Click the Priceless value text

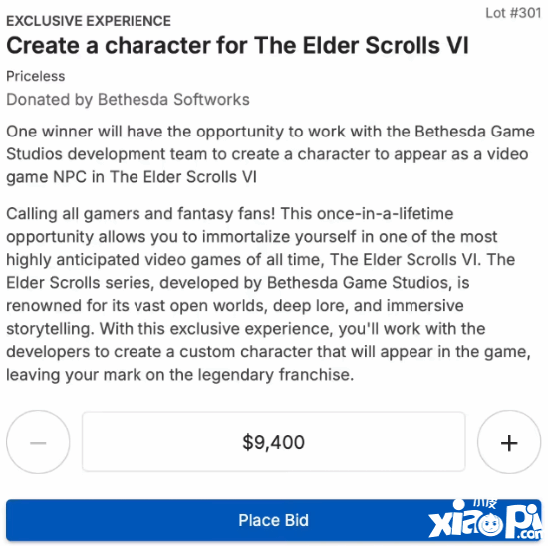click(x=36, y=76)
